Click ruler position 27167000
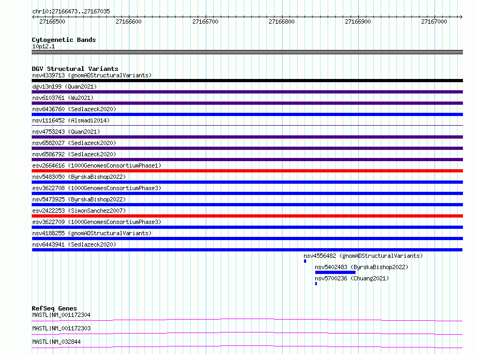The height and width of the screenshot is (354, 478). 434,21
